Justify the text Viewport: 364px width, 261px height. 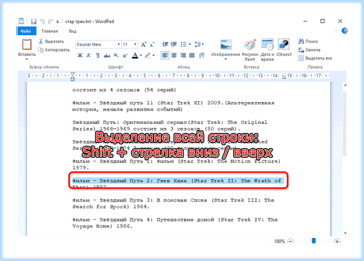click(x=192, y=55)
